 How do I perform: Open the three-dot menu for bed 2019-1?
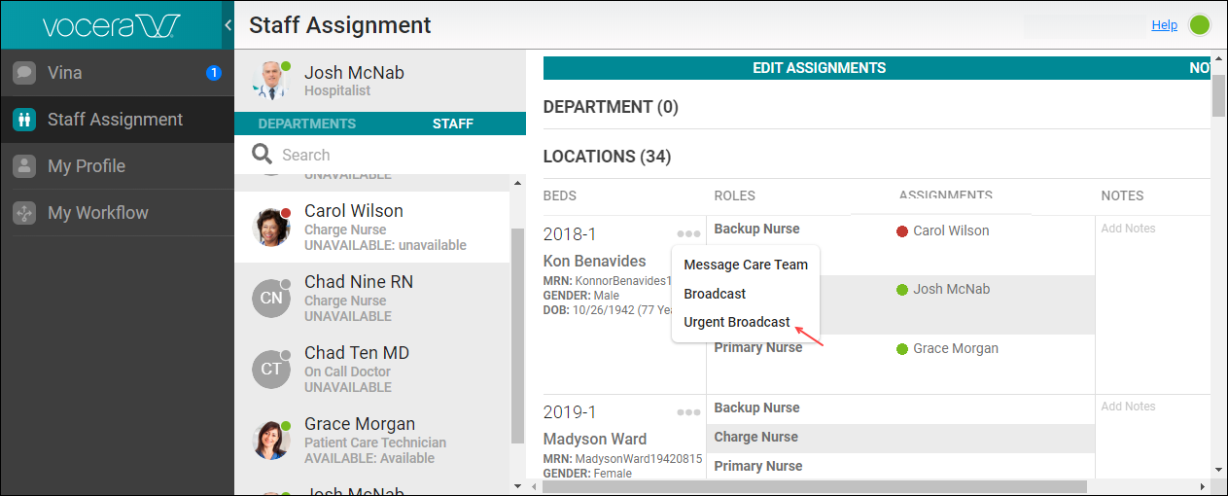689,412
